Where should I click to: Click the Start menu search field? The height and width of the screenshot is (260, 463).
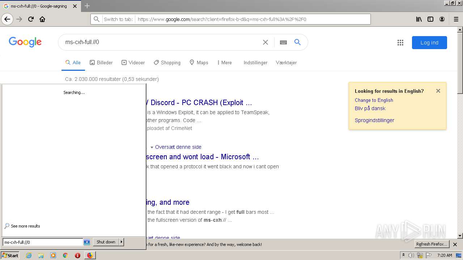pos(43,242)
